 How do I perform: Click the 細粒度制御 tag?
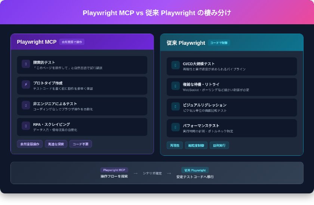click(196, 145)
